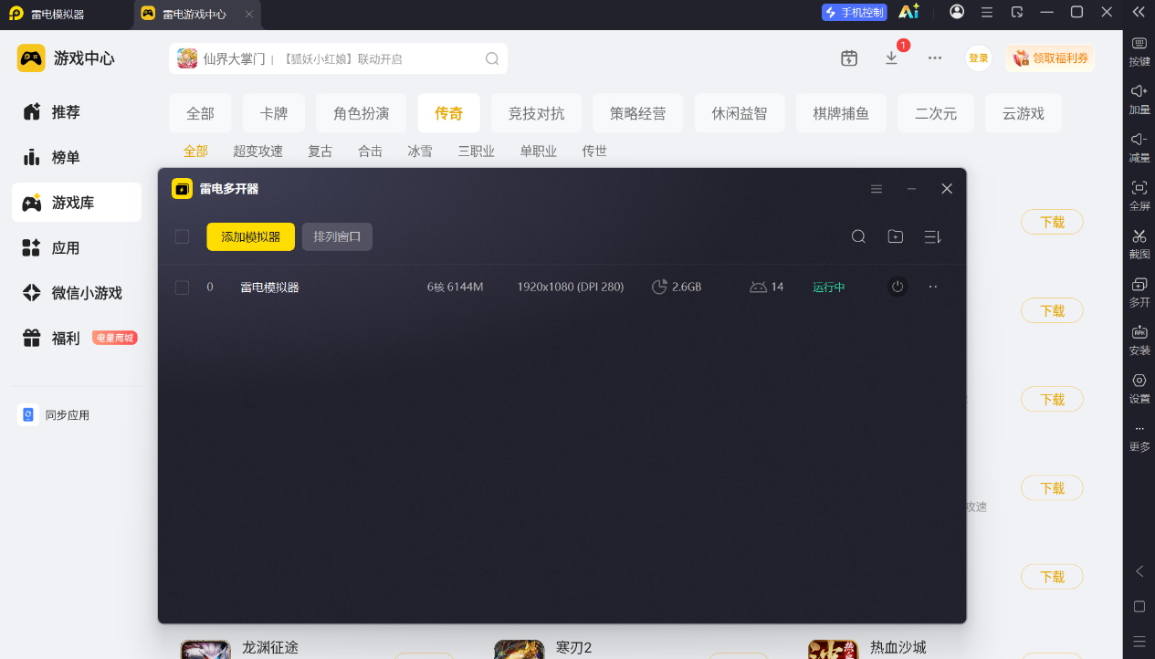Click the game search input field

[x=338, y=58]
